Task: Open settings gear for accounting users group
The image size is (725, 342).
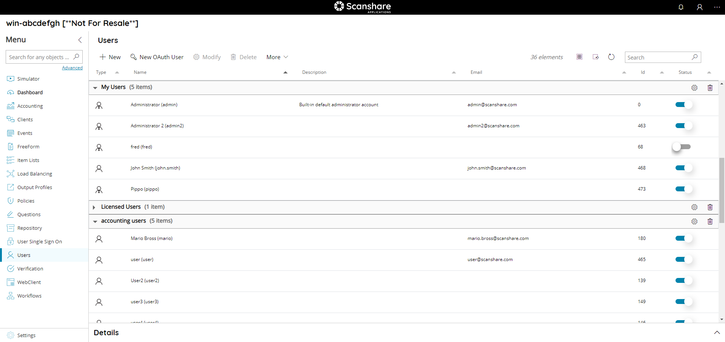Action: (x=694, y=221)
